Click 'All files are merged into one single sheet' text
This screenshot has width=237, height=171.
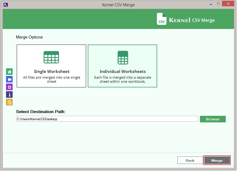(x=52, y=79)
